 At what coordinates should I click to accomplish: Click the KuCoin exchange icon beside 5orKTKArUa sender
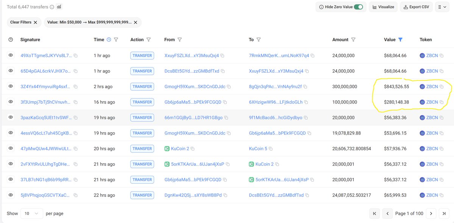(167, 164)
